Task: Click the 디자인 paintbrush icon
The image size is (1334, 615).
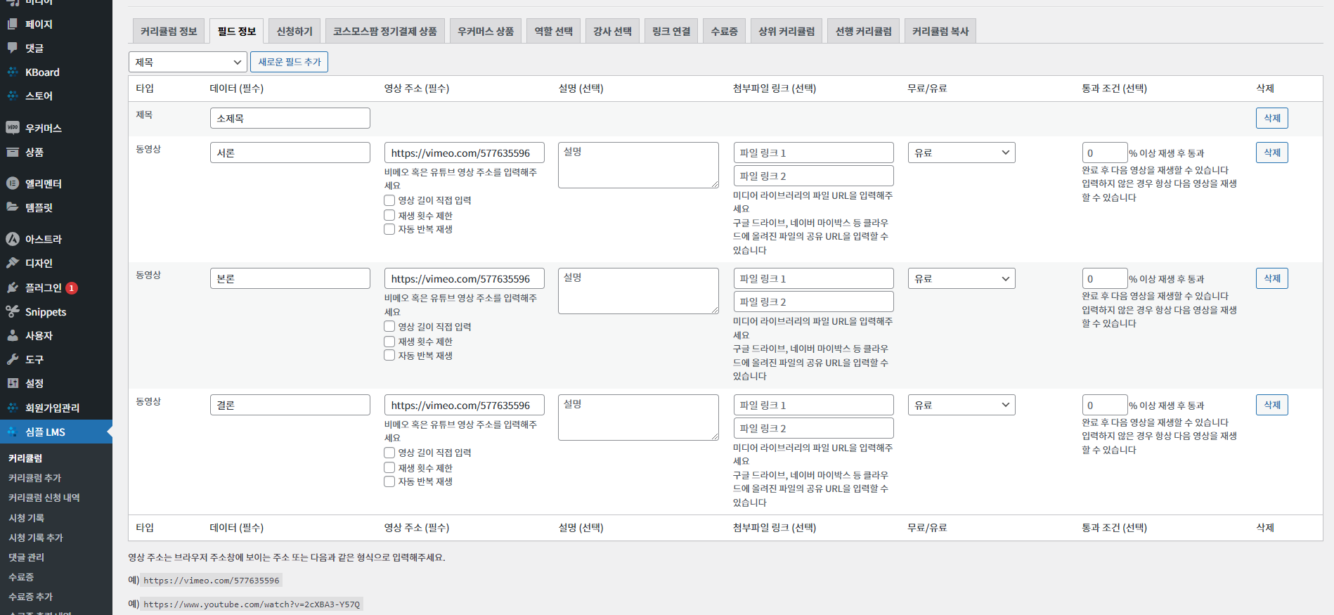Action: [x=13, y=263]
